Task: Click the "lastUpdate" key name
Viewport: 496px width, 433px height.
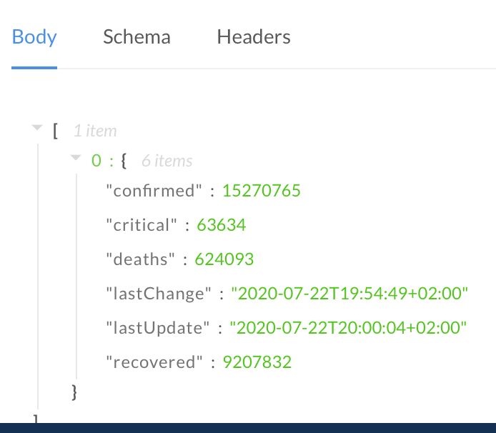Action: point(157,328)
